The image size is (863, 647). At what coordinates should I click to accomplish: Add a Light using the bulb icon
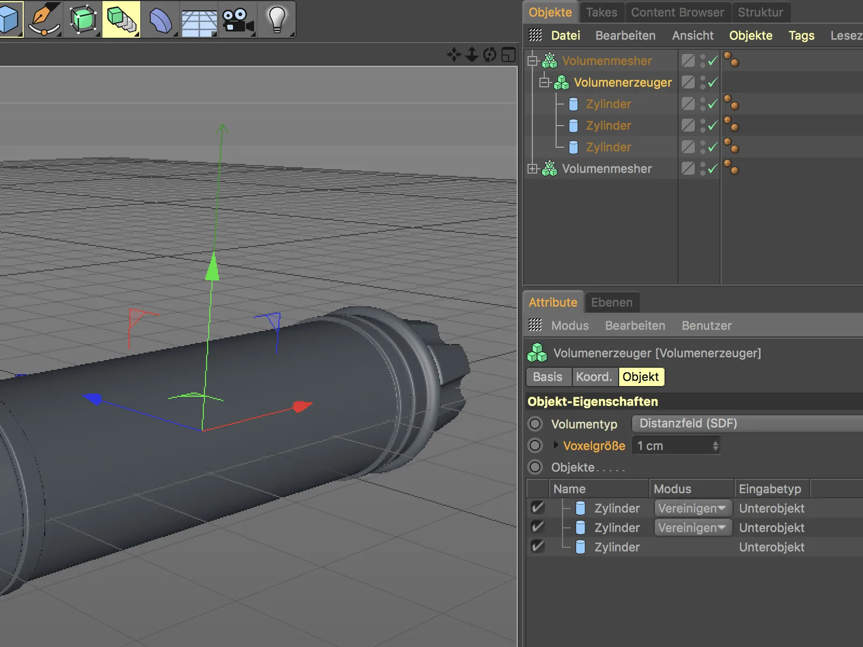[x=277, y=19]
